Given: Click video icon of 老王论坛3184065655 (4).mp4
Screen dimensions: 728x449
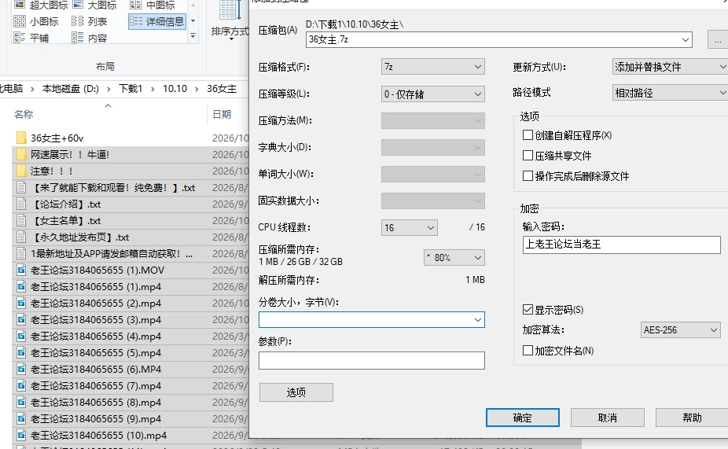Looking at the screenshot, I should tap(21, 337).
